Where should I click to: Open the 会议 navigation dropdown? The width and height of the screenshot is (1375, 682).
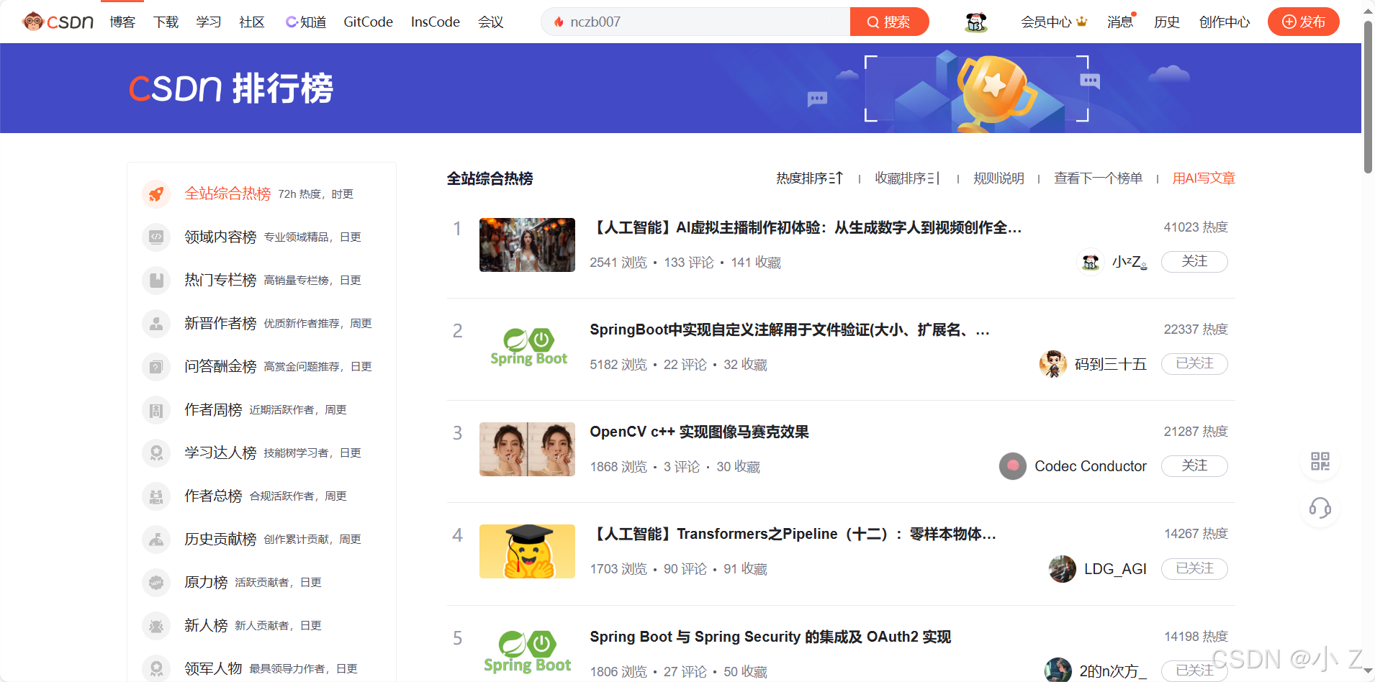(x=490, y=22)
